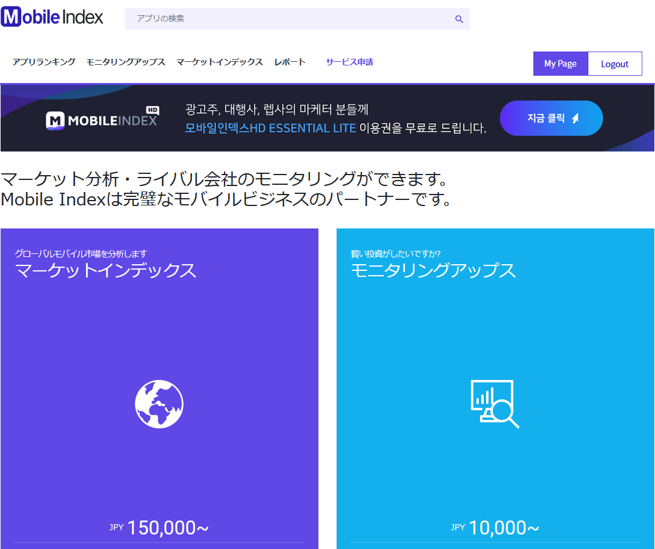
Task: Click the 지금 클릭 banner button
Action: coord(551,118)
